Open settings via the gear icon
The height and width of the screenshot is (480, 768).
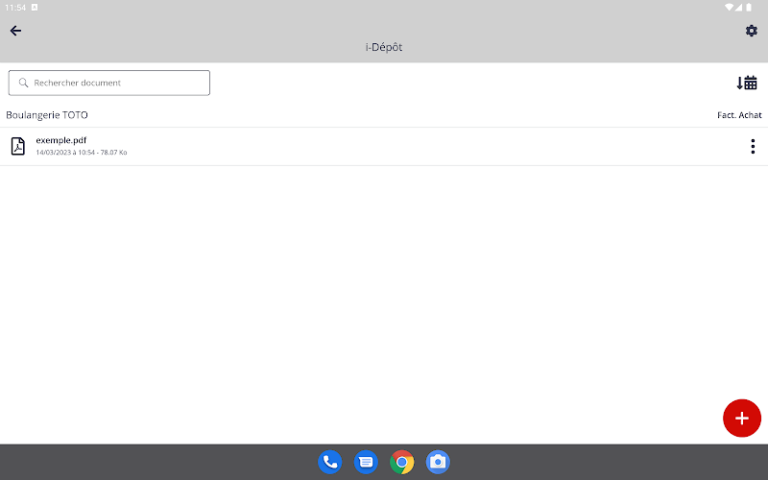point(752,31)
